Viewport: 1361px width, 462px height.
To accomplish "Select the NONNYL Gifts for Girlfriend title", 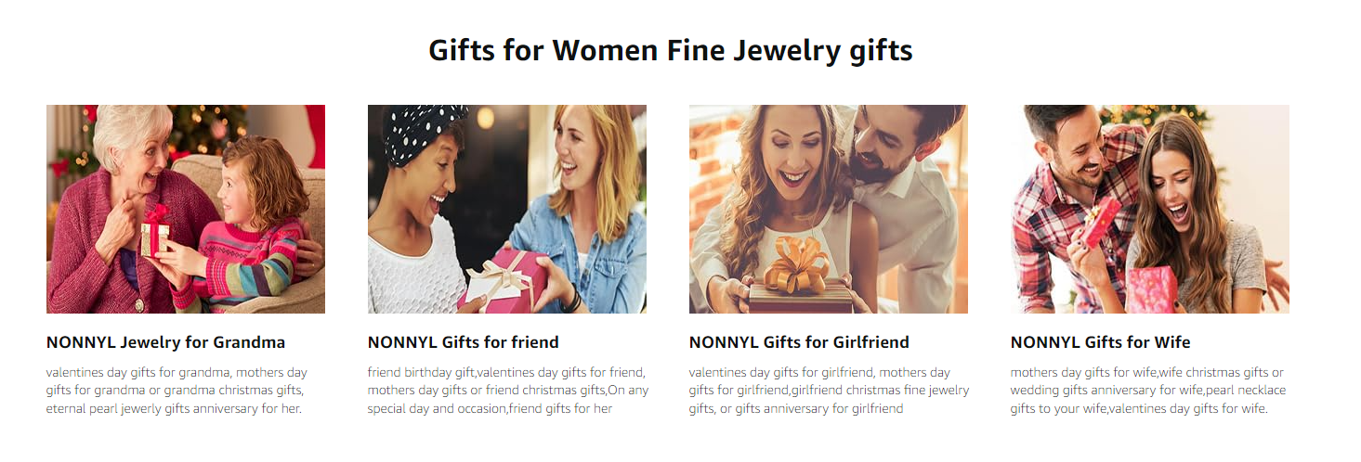I will (798, 342).
